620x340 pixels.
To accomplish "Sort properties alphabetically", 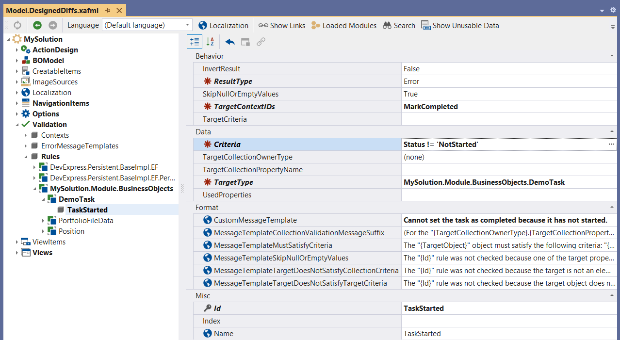I will point(210,42).
